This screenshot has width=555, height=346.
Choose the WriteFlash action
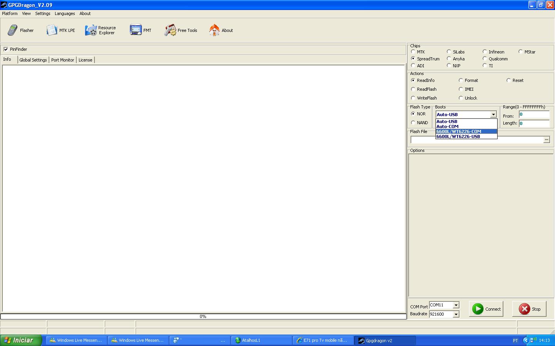coord(413,98)
